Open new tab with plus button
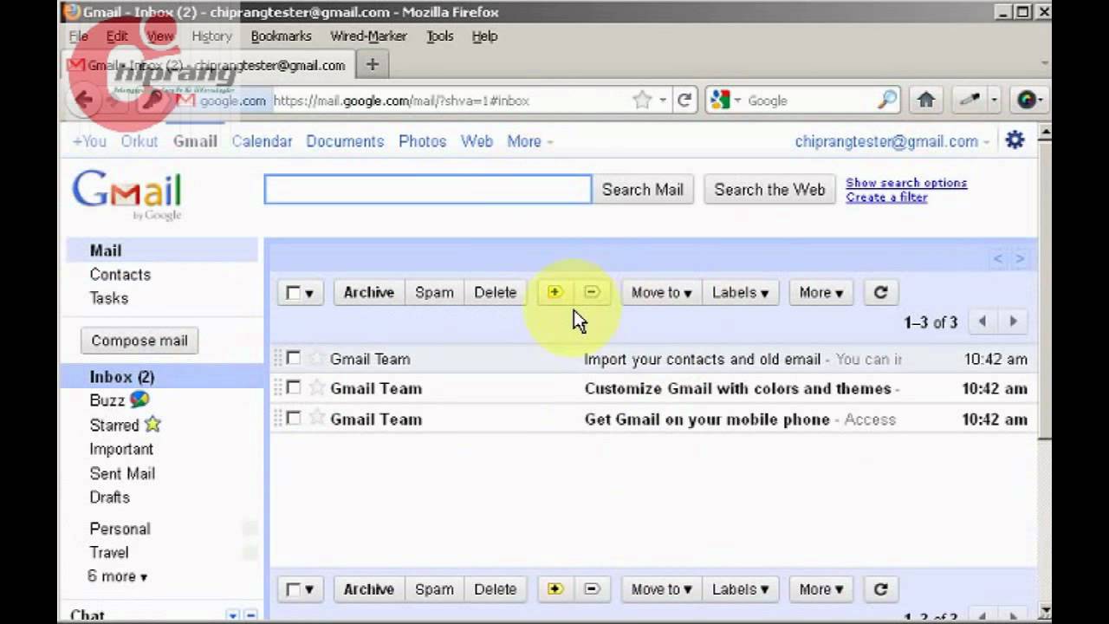 [372, 65]
